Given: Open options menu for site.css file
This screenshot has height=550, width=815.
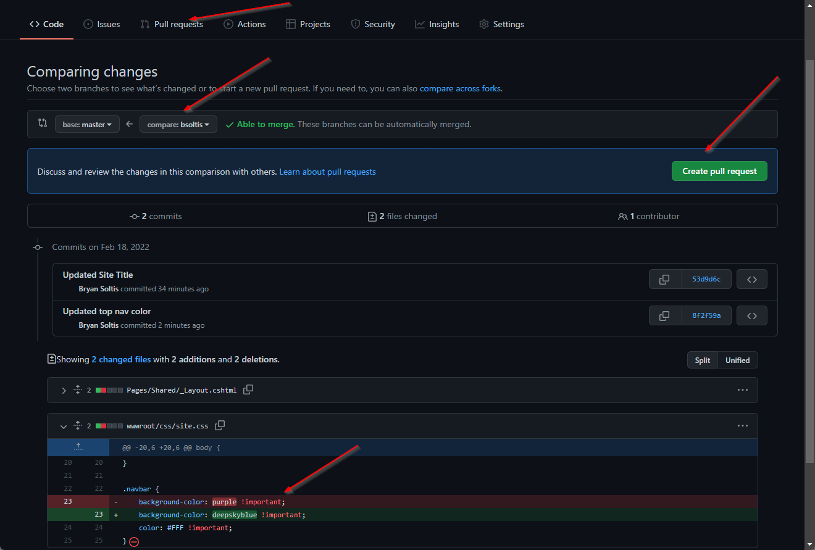Looking at the screenshot, I should point(742,425).
